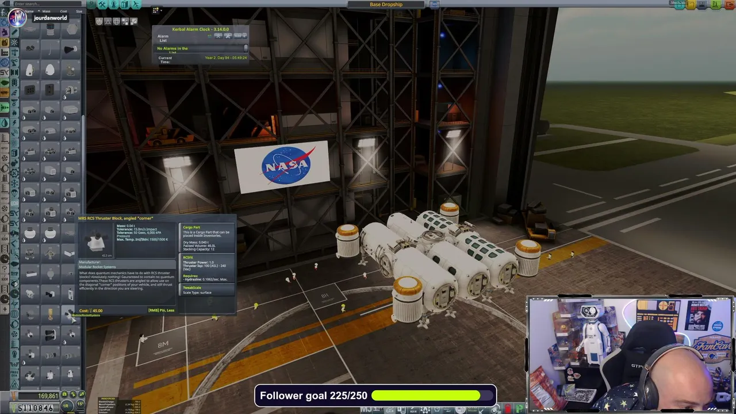Open the MJ MechJeb icon in bottom toolbar
736x414 pixels.
coord(366,409)
